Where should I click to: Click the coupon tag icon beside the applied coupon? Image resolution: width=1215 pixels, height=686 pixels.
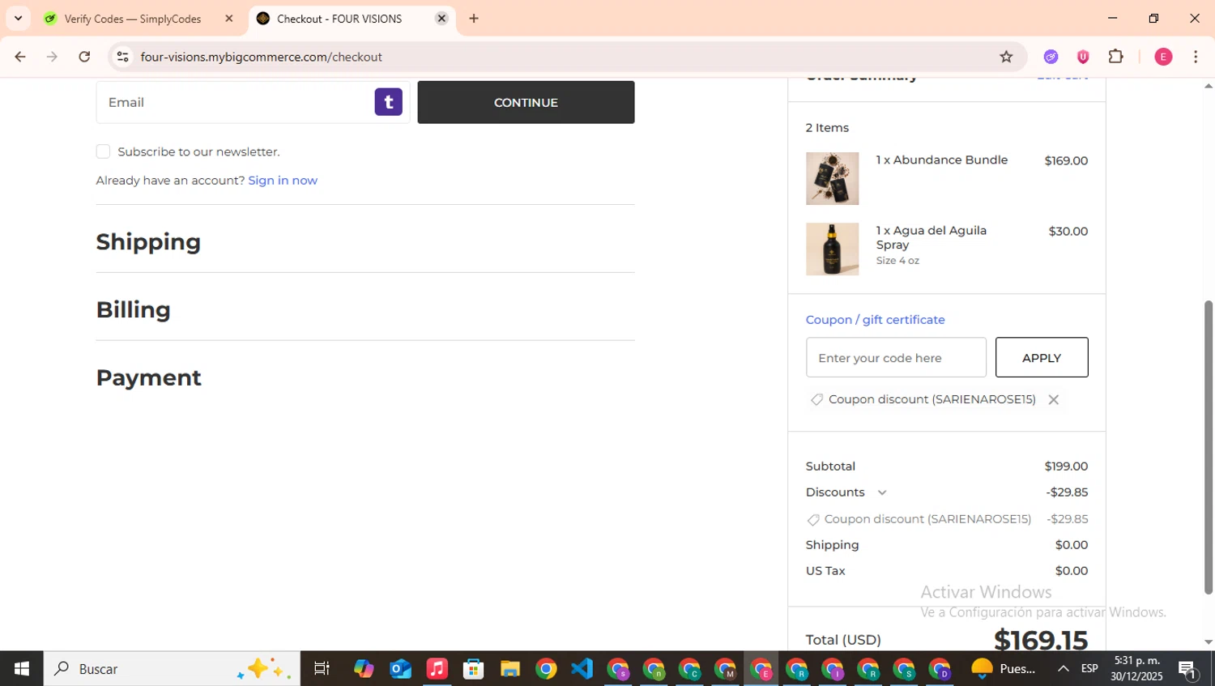point(816,399)
